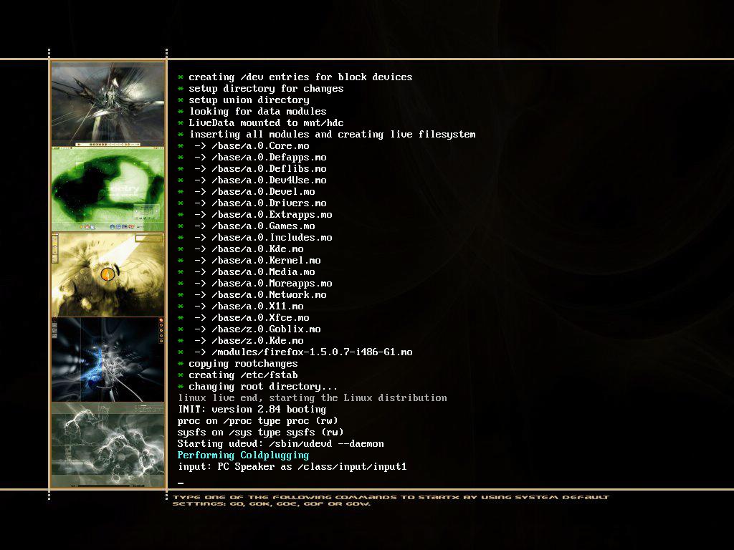This screenshot has height=550, width=734.
Task: Pick the blue abstract desktop thumbnail
Action: pyautogui.click(x=108, y=360)
